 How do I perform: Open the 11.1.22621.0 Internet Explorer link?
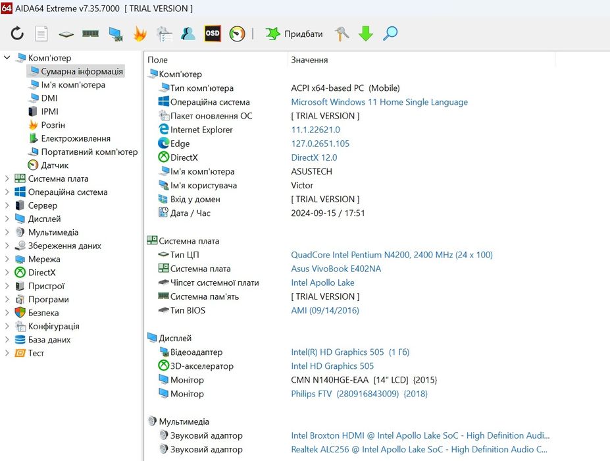pyautogui.click(x=315, y=130)
